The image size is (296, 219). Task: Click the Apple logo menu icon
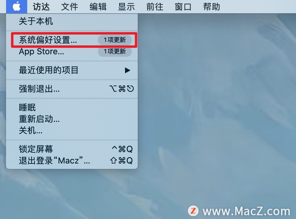(x=17, y=7)
